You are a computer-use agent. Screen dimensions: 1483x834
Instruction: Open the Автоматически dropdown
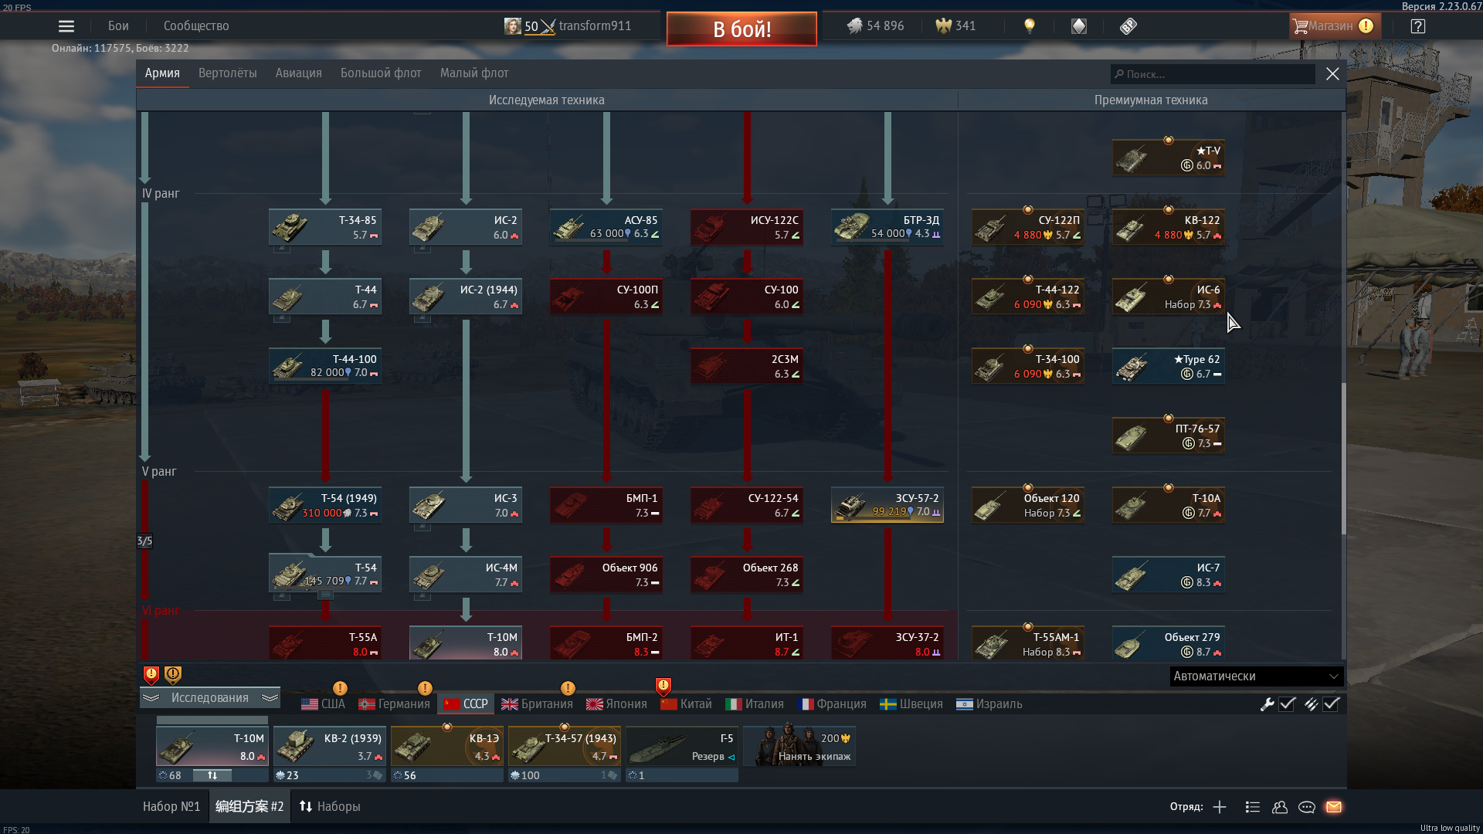pos(1256,676)
